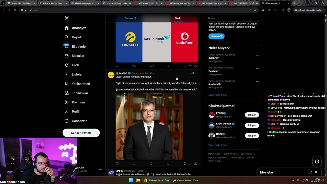Share the Muhbir post

point(190,164)
